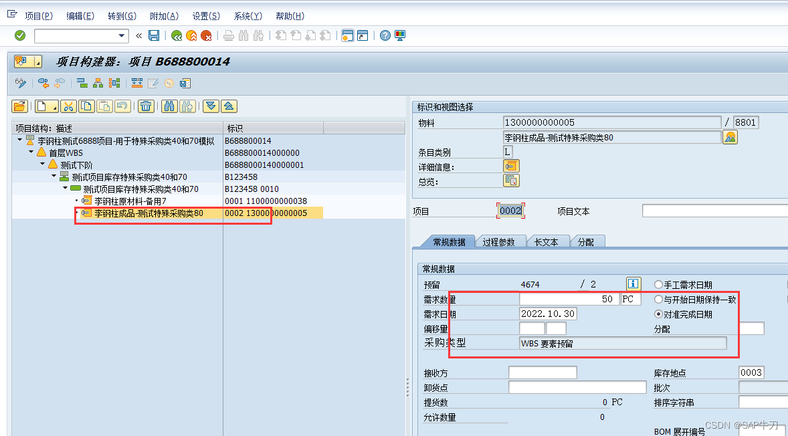Open the 项目(P) menu

(39, 16)
